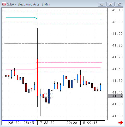Image resolution: width=125 pixels, height=127 pixels.
Task: Click the 41.37 current price marker
Action: (115, 96)
